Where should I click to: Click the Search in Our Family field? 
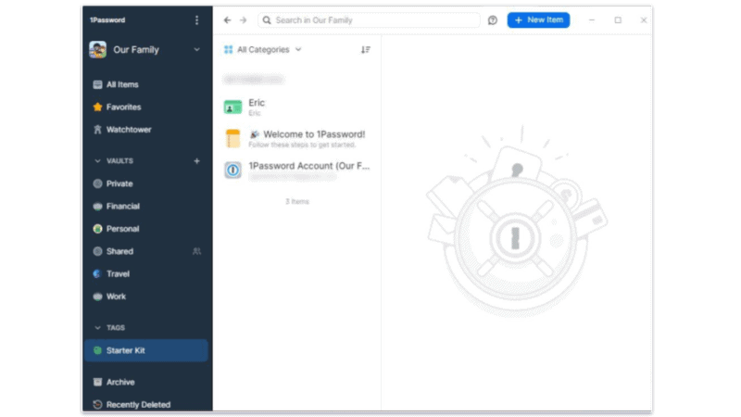pyautogui.click(x=369, y=20)
